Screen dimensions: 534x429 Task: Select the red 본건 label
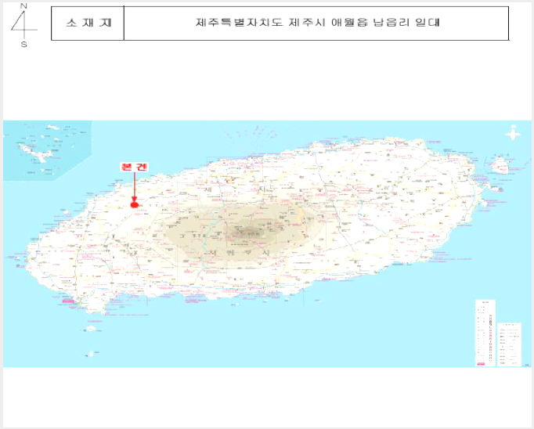tap(135, 167)
